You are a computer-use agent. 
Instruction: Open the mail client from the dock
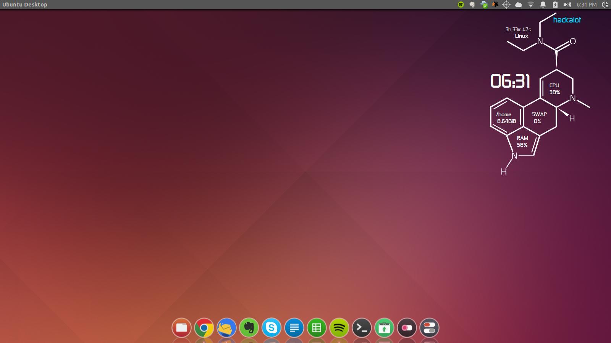pyautogui.click(x=226, y=327)
